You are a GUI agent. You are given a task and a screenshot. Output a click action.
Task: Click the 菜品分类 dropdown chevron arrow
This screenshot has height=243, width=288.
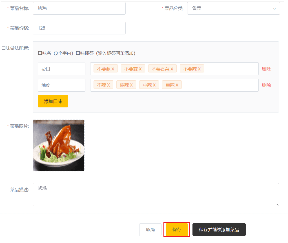pyautogui.click(x=274, y=8)
